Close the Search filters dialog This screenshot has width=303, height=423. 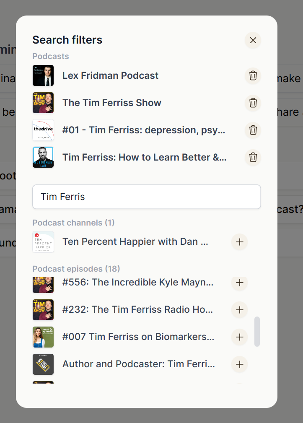(253, 40)
